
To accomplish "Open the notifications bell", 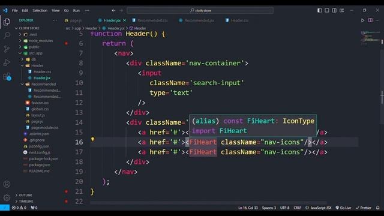I will [378, 208].
